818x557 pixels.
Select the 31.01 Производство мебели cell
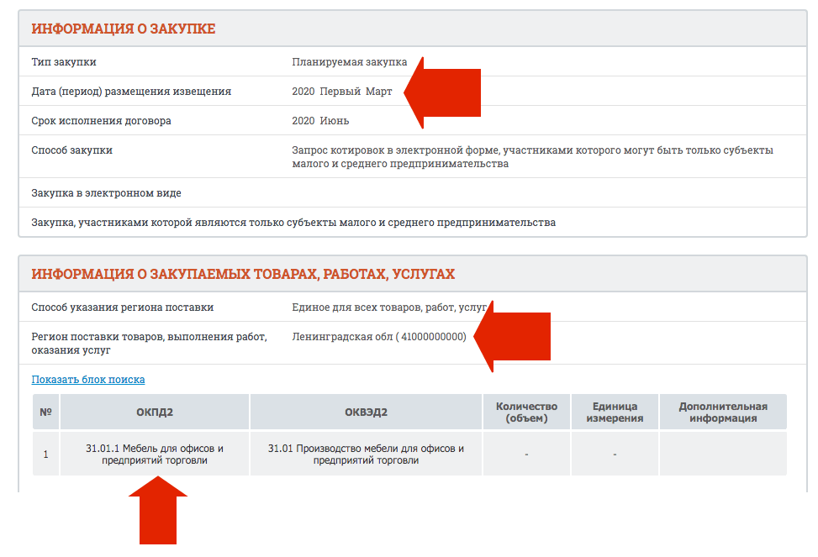tap(366, 455)
